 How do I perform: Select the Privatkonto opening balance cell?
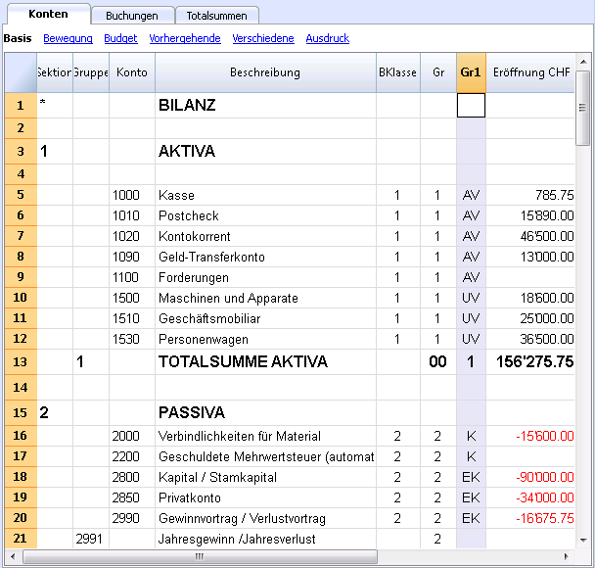point(530,497)
